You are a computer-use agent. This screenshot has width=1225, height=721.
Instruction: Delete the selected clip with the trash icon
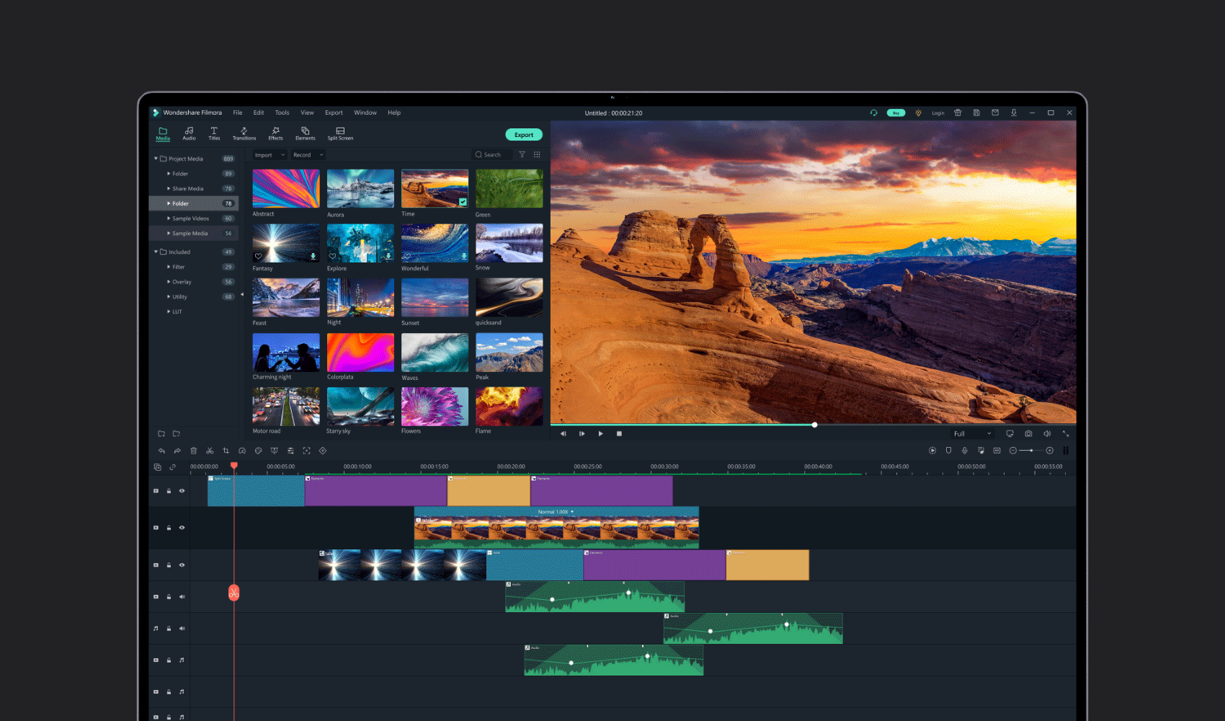coord(193,451)
